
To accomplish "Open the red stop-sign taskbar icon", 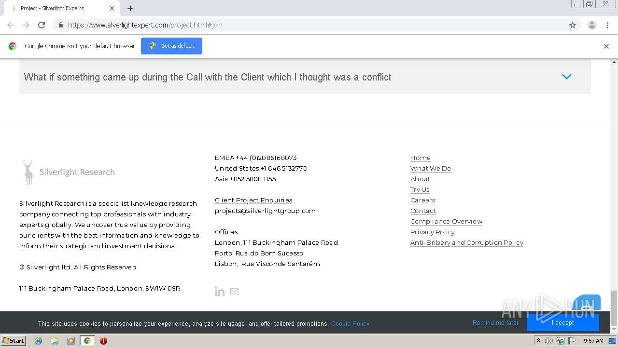I will point(103,341).
